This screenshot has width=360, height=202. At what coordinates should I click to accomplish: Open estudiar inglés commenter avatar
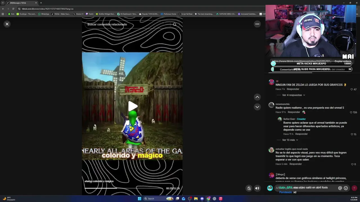(271, 150)
